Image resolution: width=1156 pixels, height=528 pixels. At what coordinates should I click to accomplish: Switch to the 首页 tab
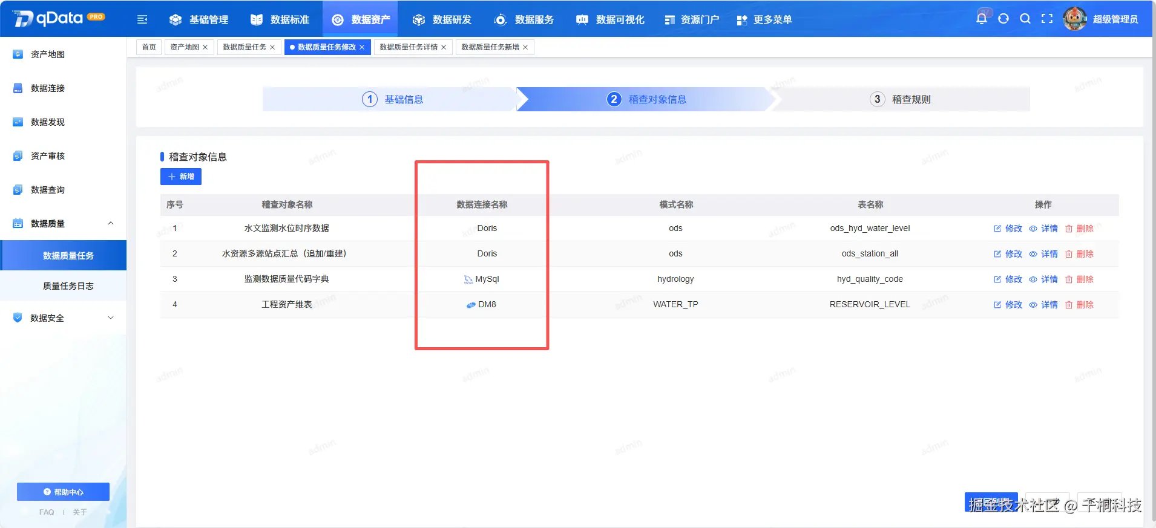pyautogui.click(x=149, y=47)
